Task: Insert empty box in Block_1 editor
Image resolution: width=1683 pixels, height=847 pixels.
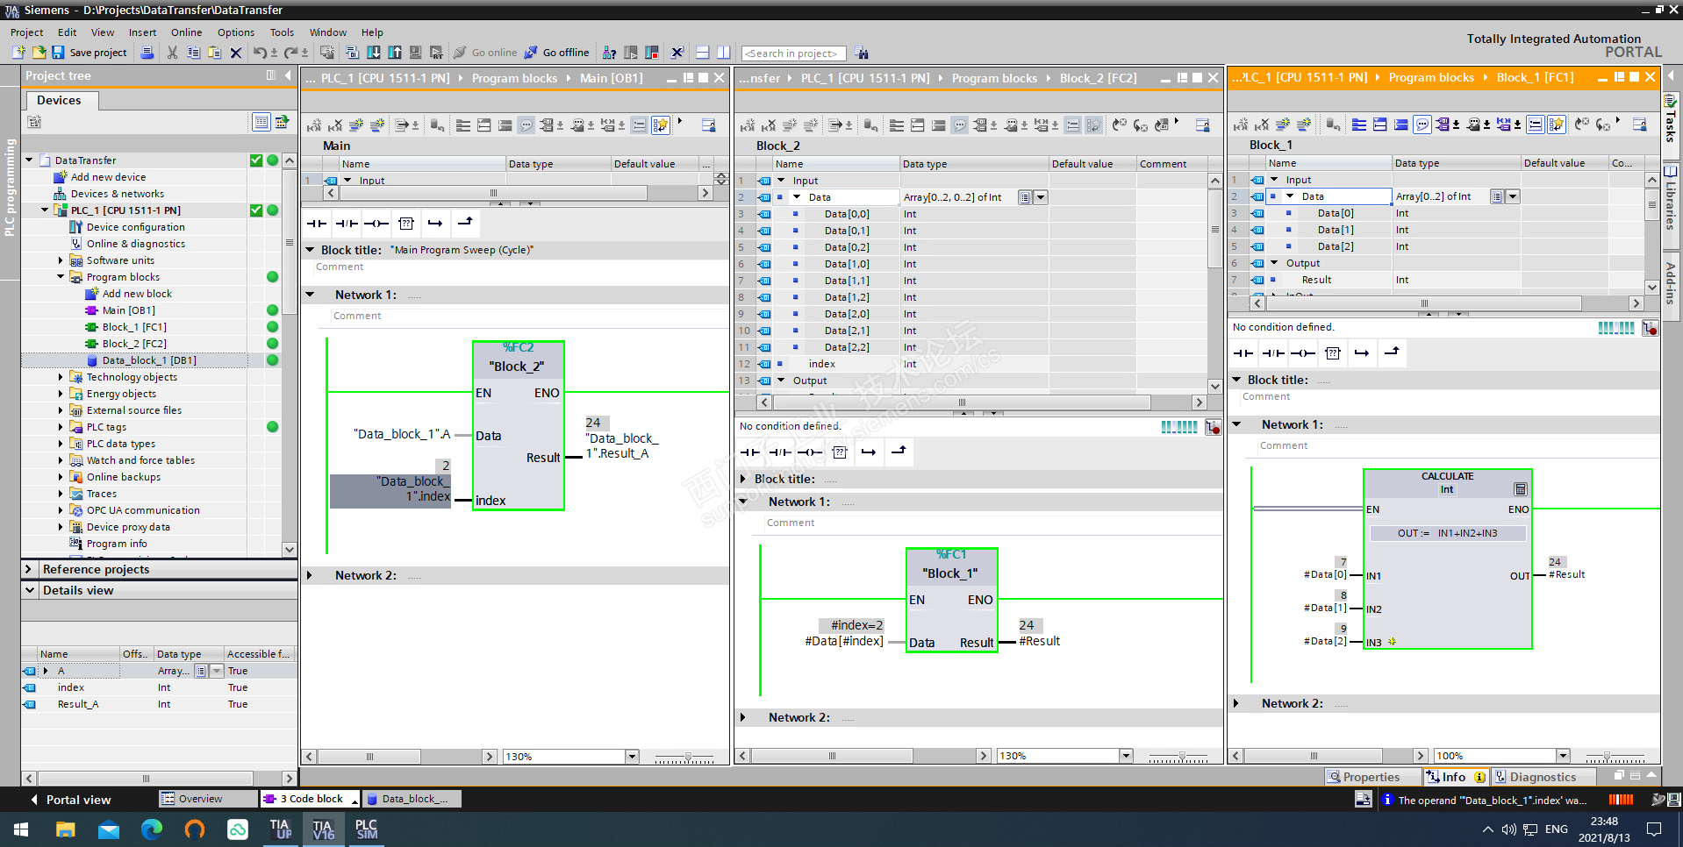Action: 1333,353
